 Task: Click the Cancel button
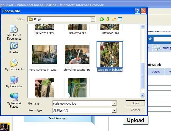pyautogui.click(x=135, y=110)
